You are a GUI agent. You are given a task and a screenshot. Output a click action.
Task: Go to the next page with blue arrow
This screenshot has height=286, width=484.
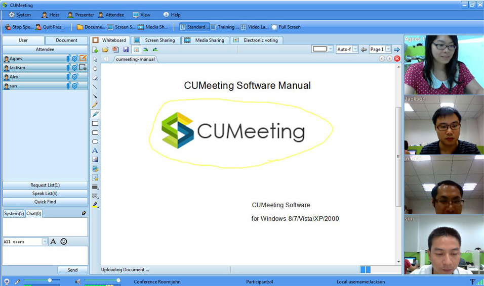(x=397, y=50)
